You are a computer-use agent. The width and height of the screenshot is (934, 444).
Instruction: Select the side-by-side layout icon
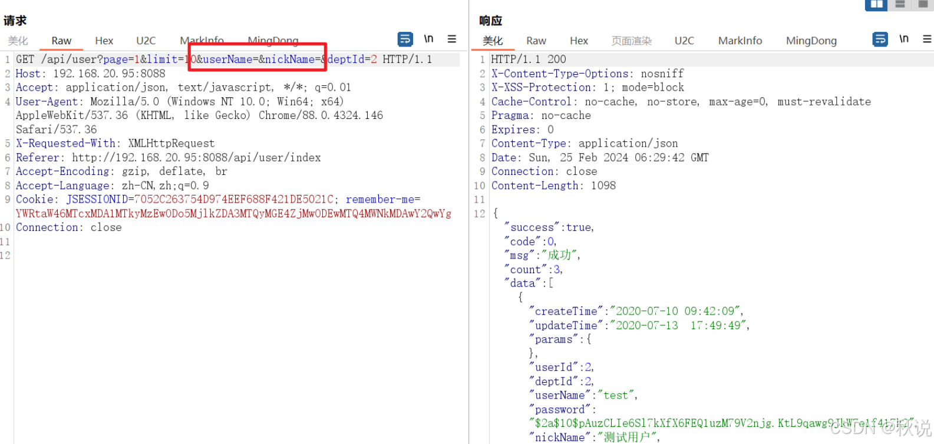[876, 4]
